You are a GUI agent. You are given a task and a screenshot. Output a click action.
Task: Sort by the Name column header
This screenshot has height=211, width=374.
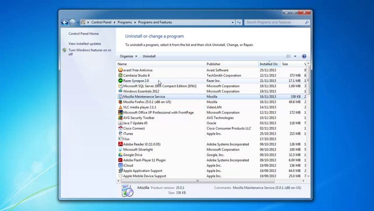(161, 64)
